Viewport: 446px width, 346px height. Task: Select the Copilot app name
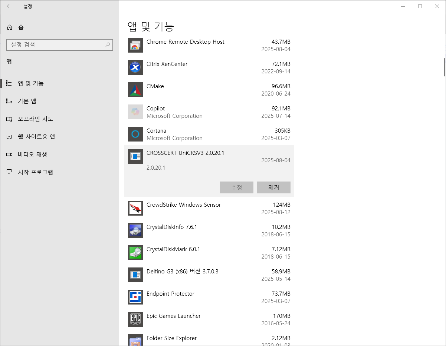(155, 109)
